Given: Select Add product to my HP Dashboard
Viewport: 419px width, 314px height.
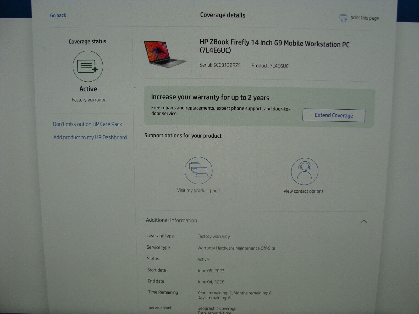Looking at the screenshot, I should [90, 137].
